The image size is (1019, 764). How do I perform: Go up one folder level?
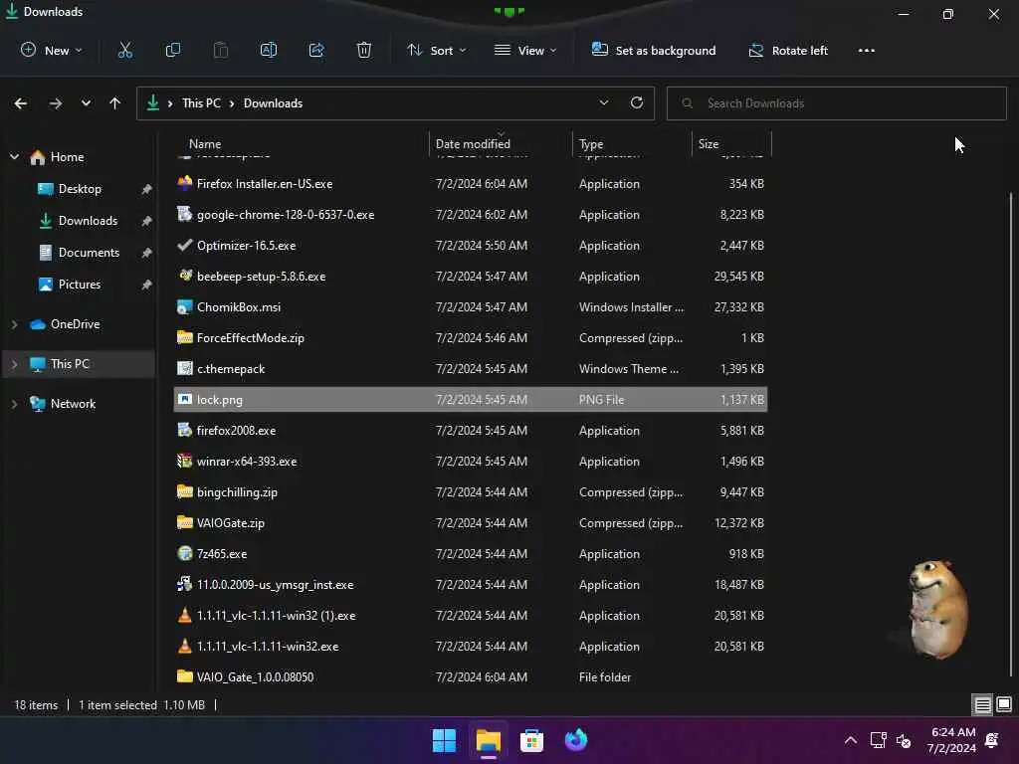coord(115,103)
